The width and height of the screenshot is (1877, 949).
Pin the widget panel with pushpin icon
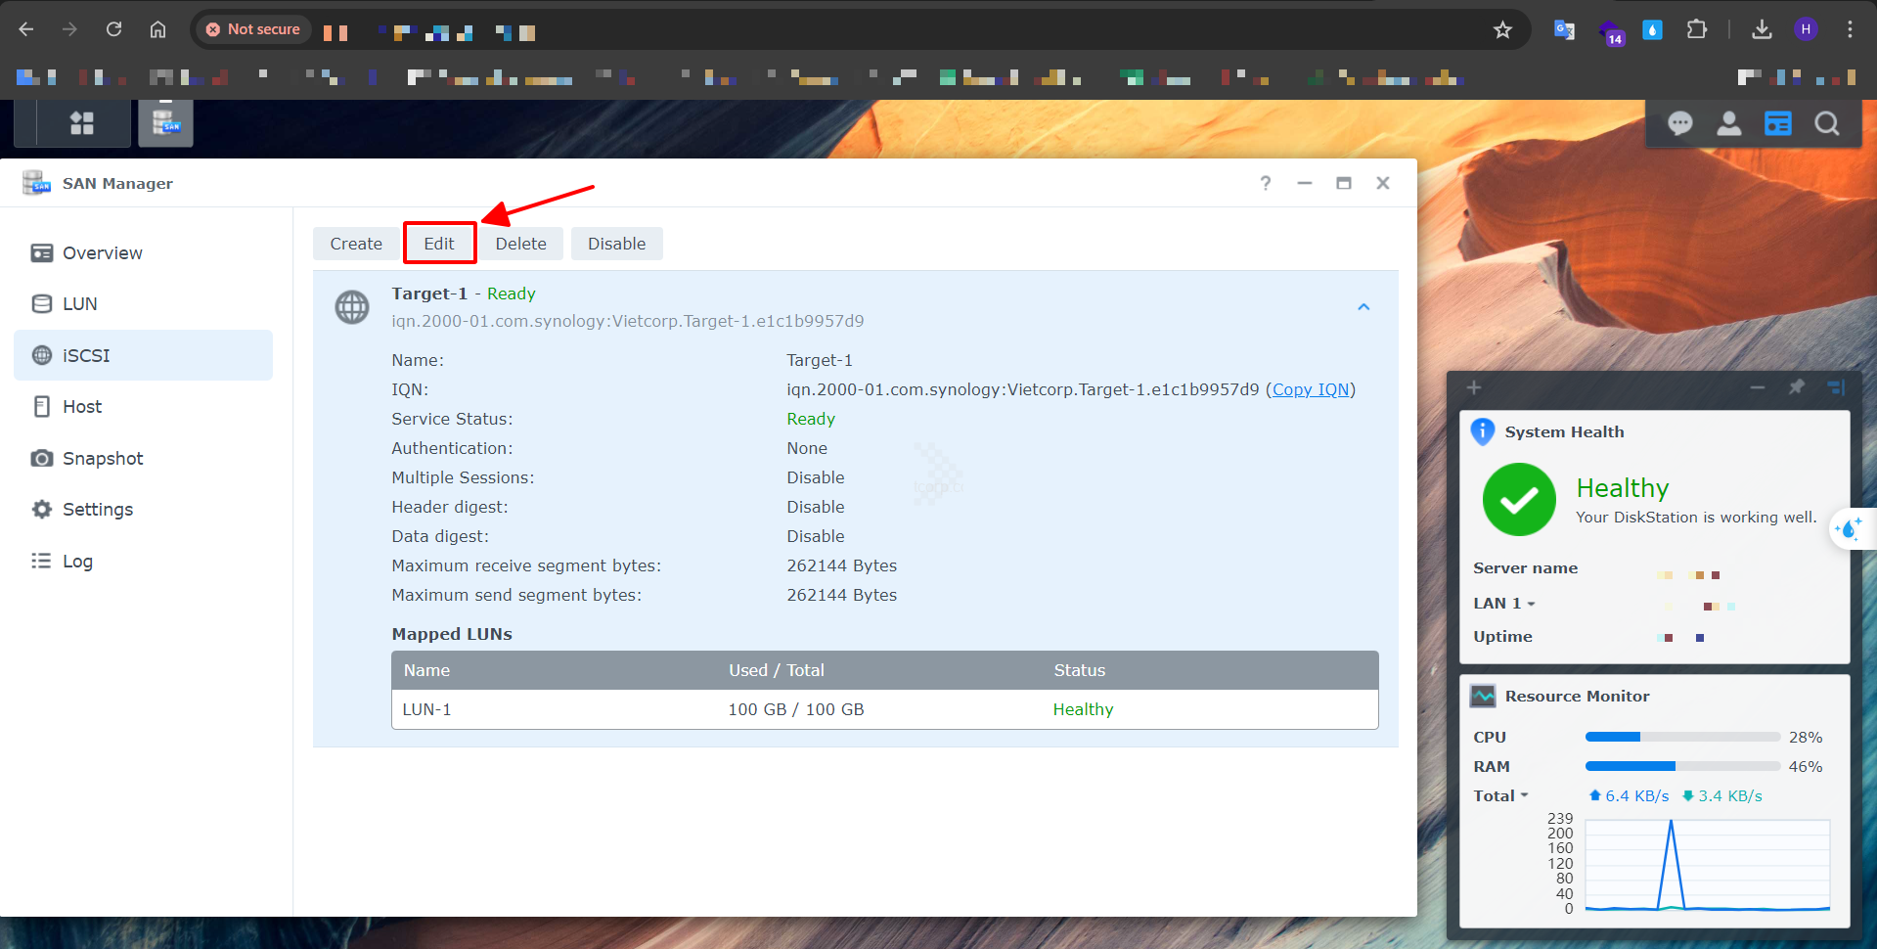point(1796,387)
